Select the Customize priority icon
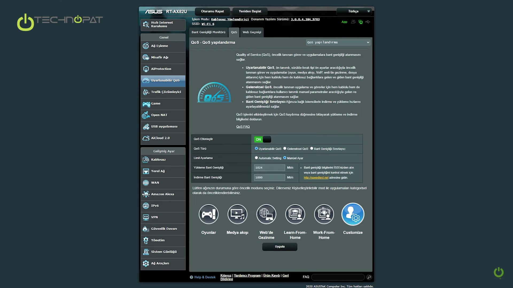513x288 pixels. click(x=353, y=214)
